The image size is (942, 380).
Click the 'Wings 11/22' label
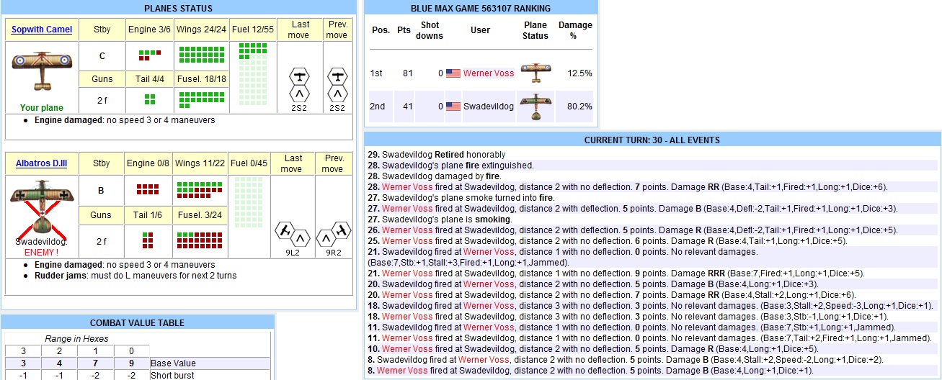[x=199, y=163]
